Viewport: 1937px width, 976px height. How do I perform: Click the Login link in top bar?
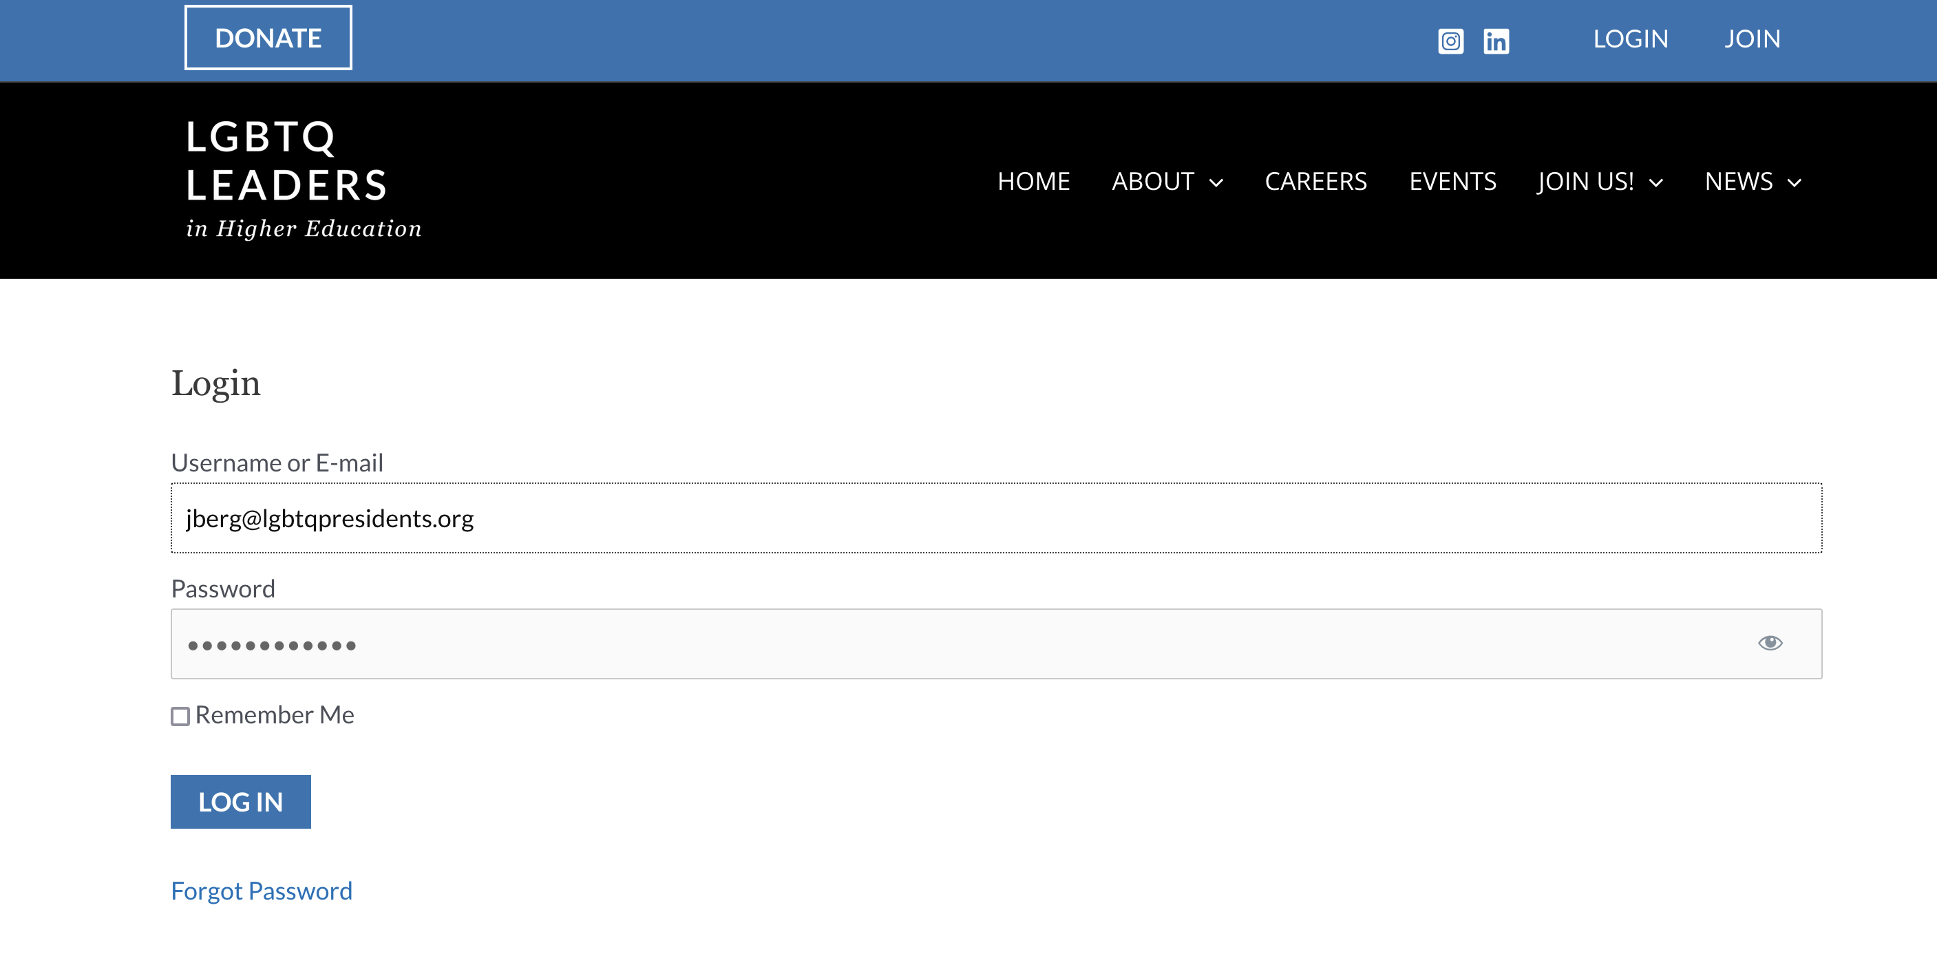point(1630,39)
